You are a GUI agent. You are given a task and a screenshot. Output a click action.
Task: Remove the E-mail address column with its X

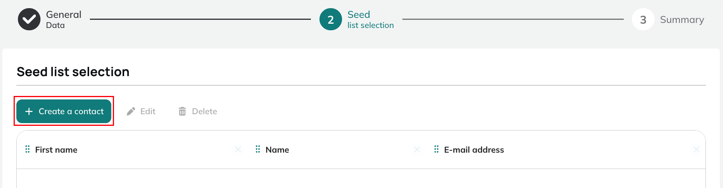[696, 150]
